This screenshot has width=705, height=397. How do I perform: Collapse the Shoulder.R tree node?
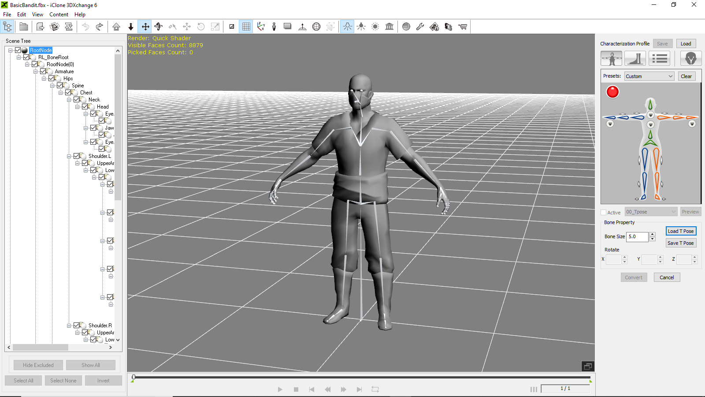(69, 326)
